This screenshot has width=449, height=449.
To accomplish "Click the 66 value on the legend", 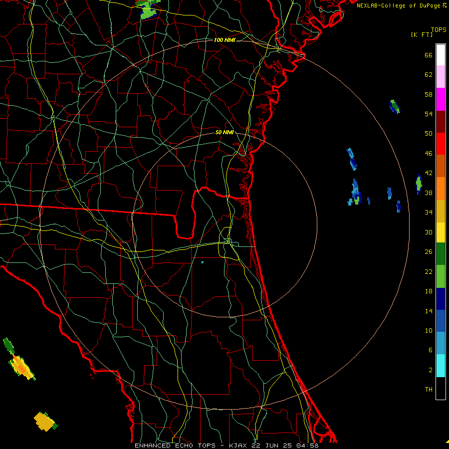I will pyautogui.click(x=429, y=55).
